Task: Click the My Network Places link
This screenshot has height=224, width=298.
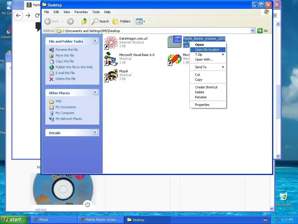Action: click(x=69, y=119)
